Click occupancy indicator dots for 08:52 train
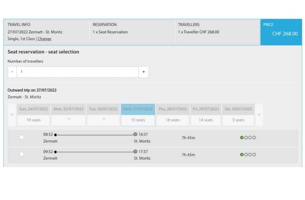 pos(248,138)
